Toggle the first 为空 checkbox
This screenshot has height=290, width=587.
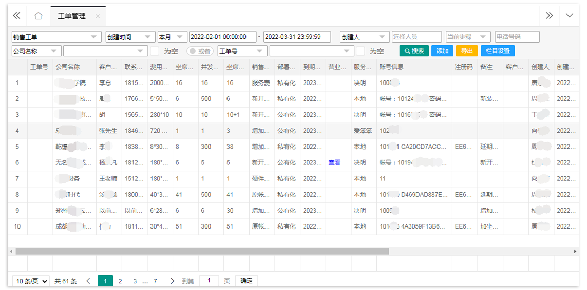point(154,51)
